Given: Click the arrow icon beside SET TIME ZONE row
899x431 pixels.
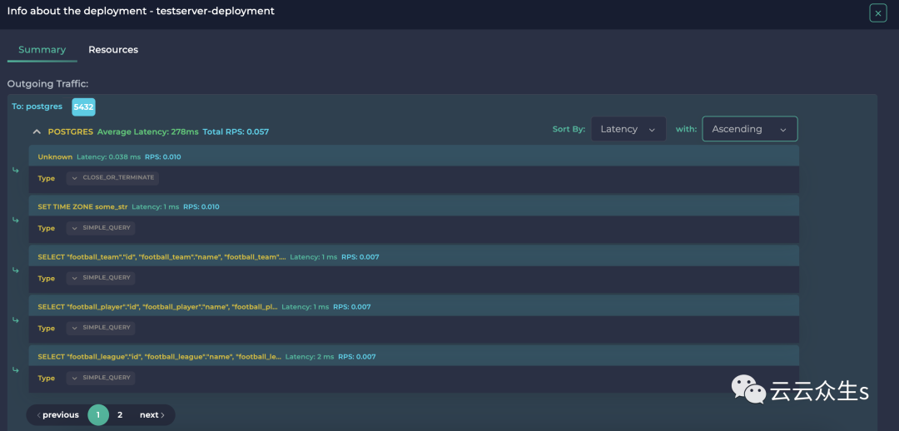Looking at the screenshot, I should coord(16,220).
